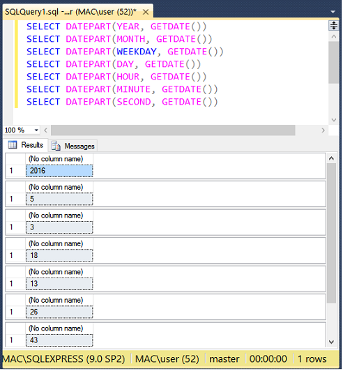Click editor scroll down arrow
343x371 pixels.
(x=334, y=120)
